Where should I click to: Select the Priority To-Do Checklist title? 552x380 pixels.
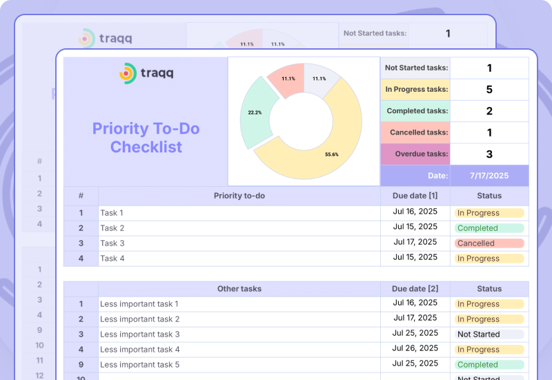click(146, 137)
